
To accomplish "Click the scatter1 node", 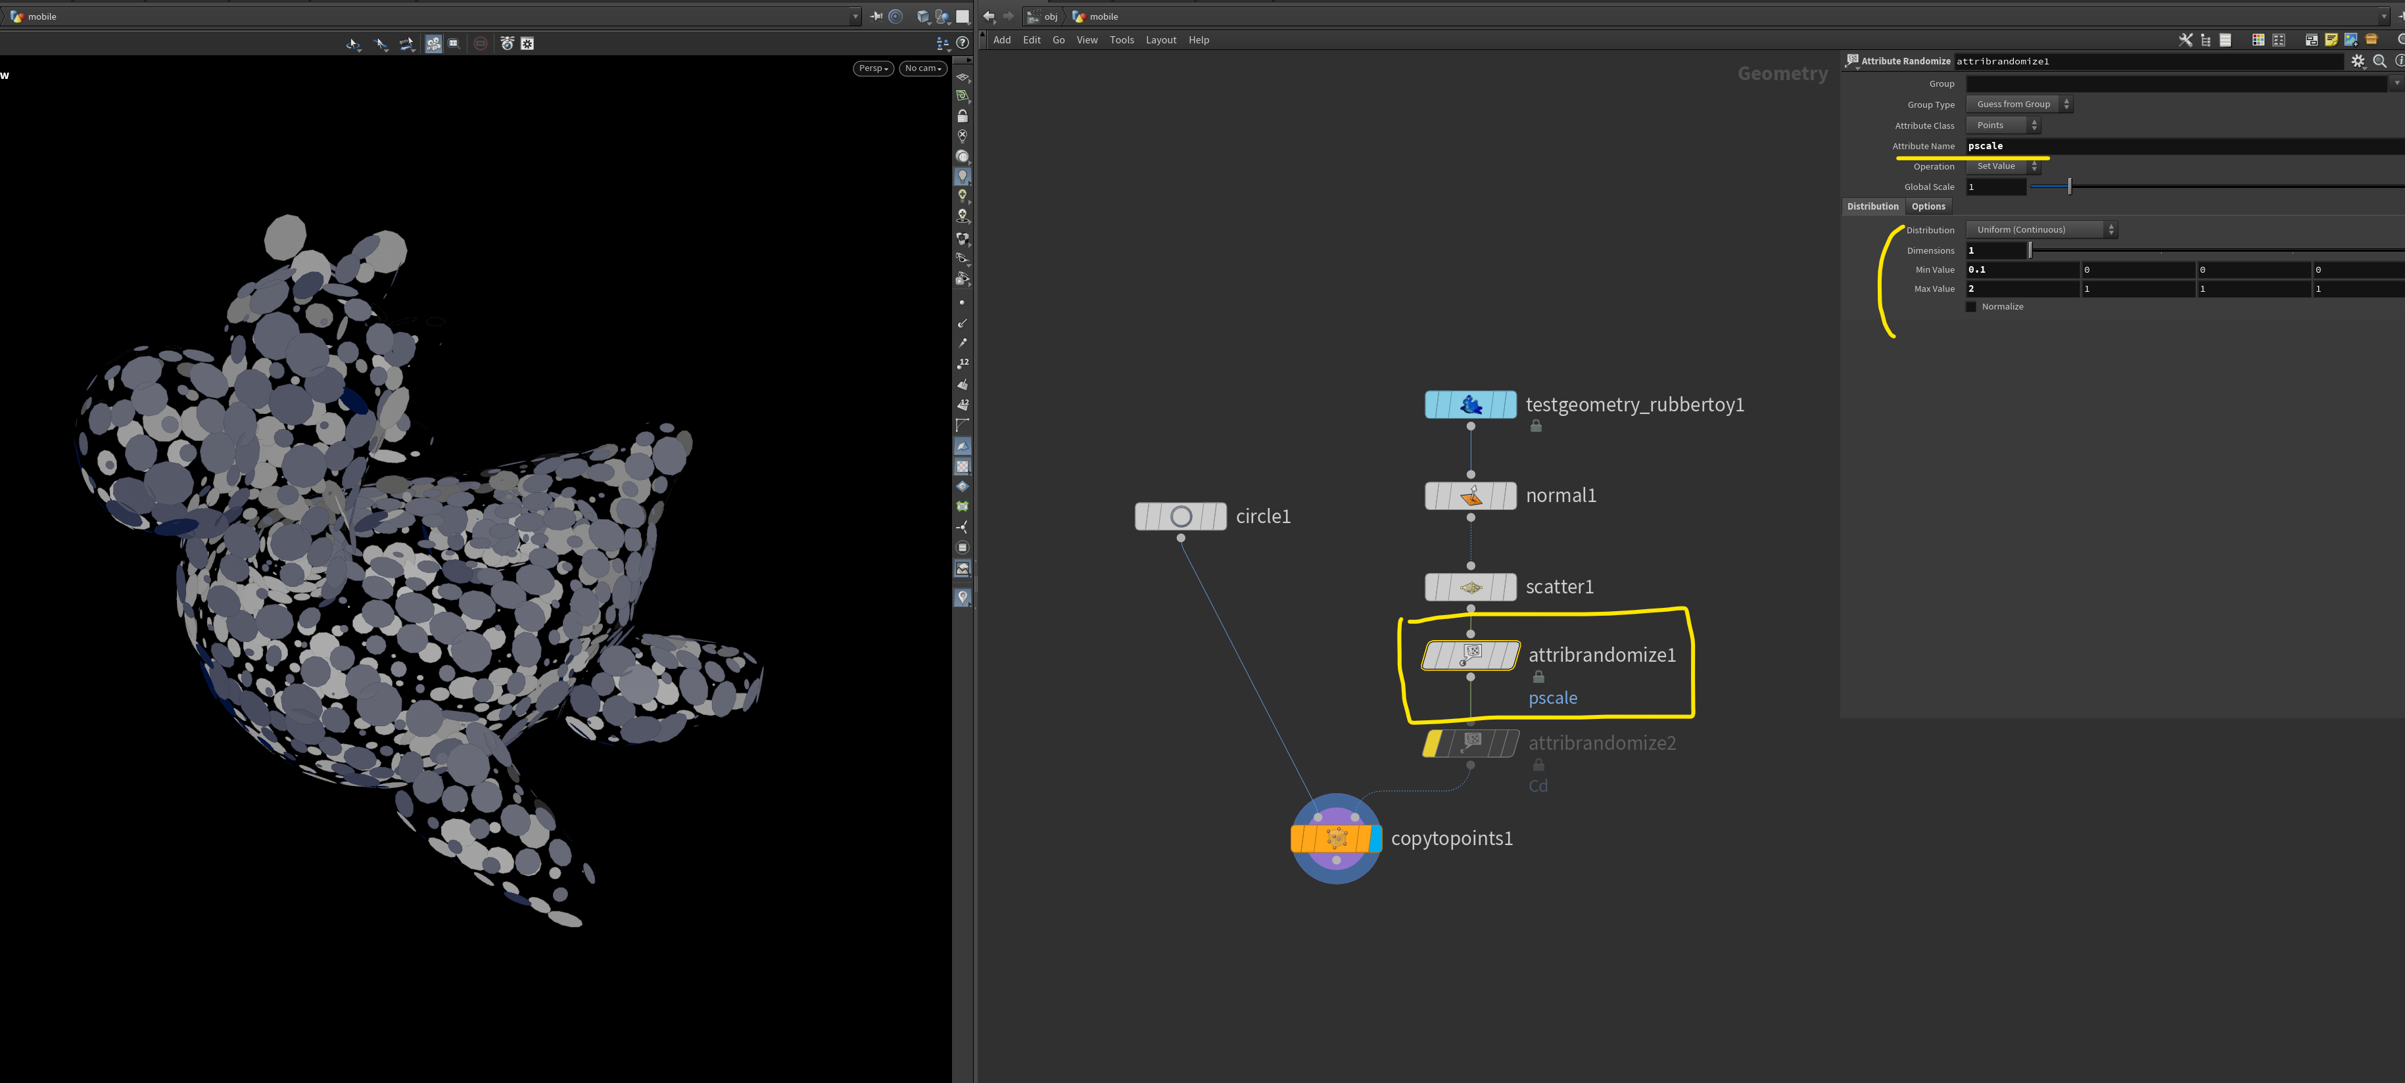I will 1471,587.
